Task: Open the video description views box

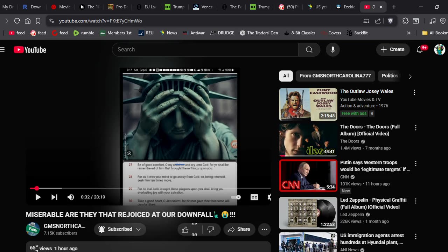Action: [148, 247]
